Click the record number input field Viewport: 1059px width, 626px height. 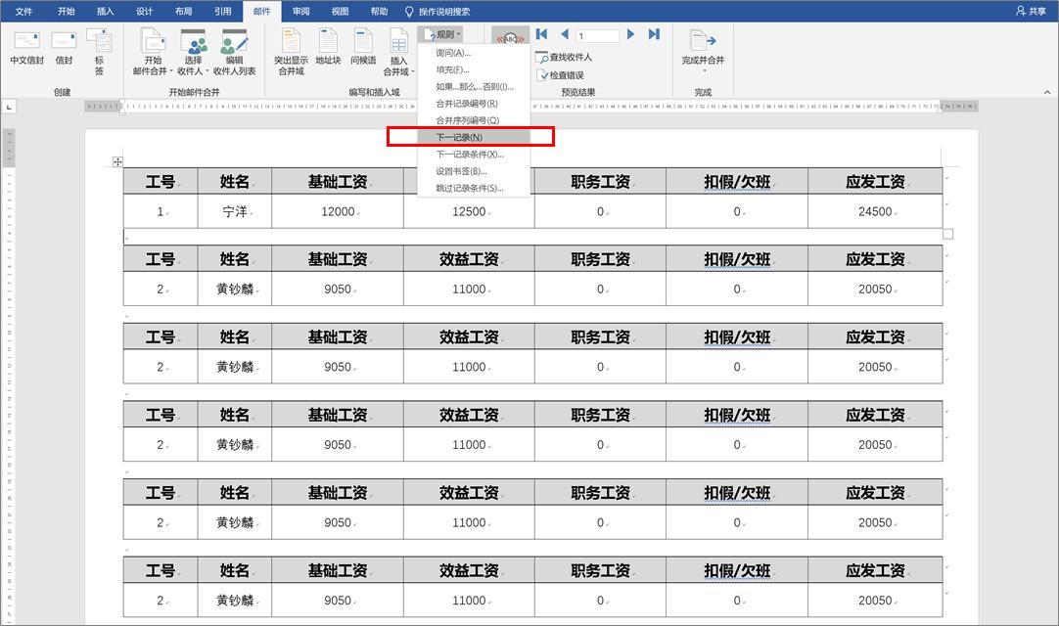595,33
